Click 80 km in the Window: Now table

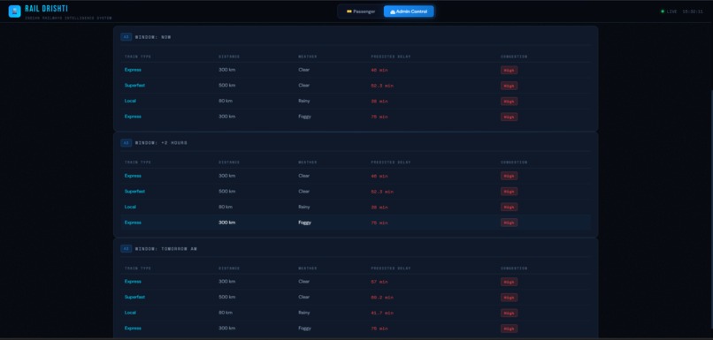click(226, 101)
